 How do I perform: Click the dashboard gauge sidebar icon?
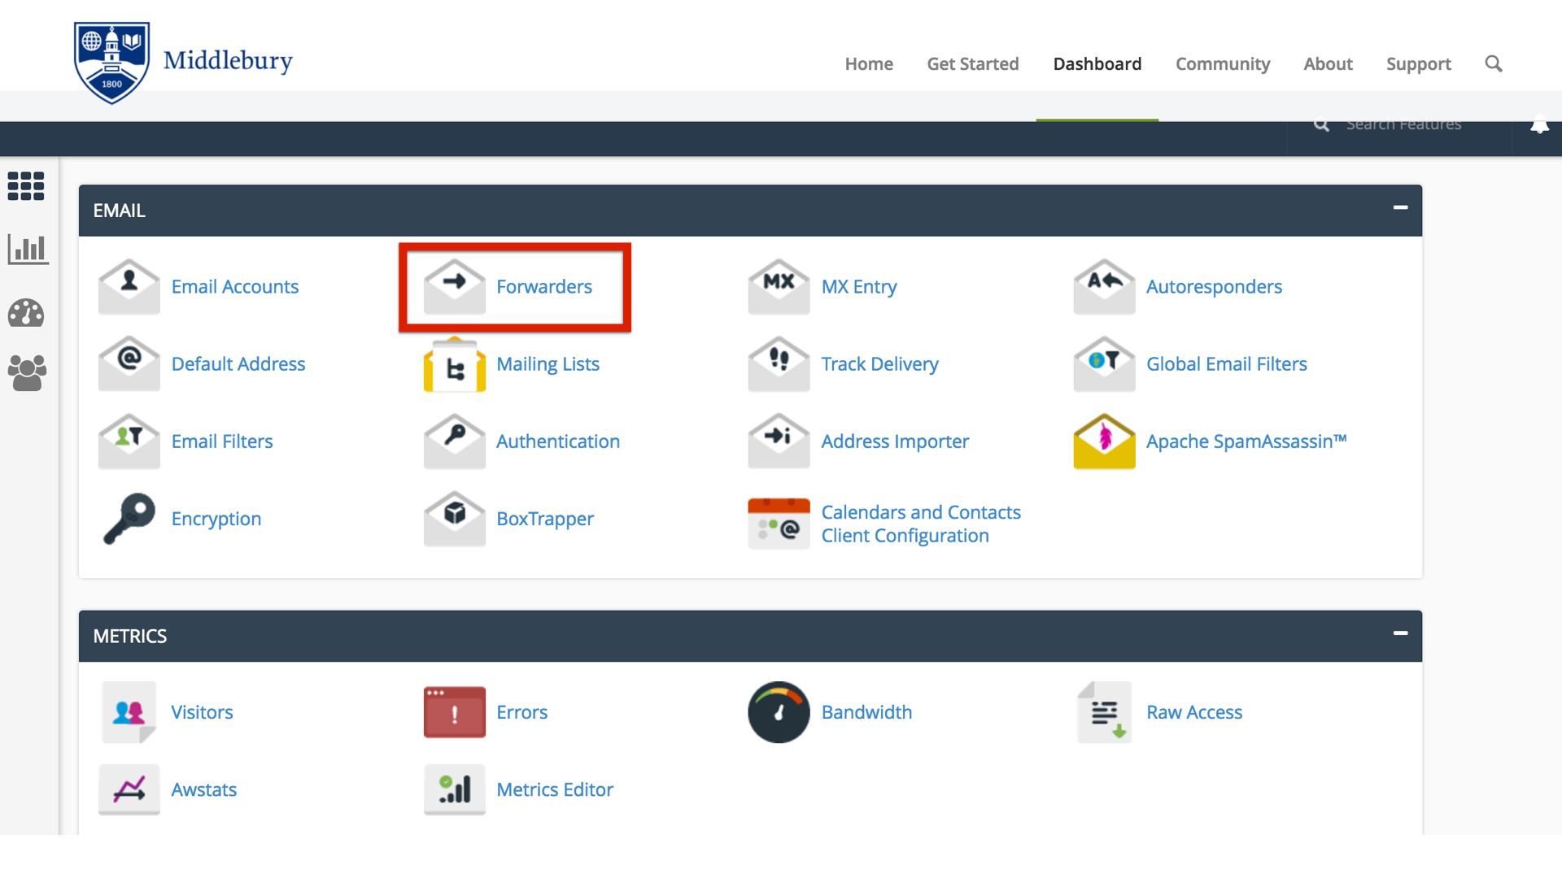26,313
